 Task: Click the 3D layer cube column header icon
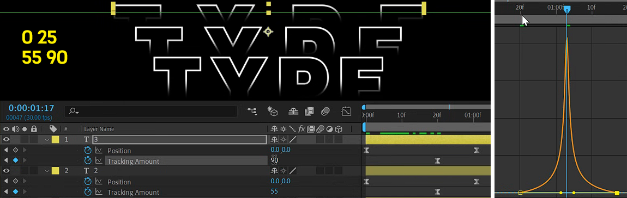(339, 129)
